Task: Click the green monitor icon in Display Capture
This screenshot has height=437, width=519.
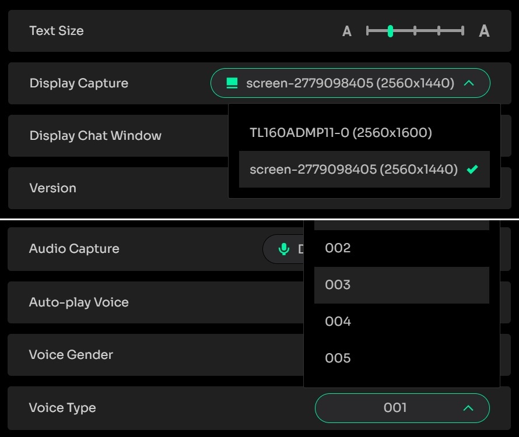Action: pyautogui.click(x=232, y=83)
